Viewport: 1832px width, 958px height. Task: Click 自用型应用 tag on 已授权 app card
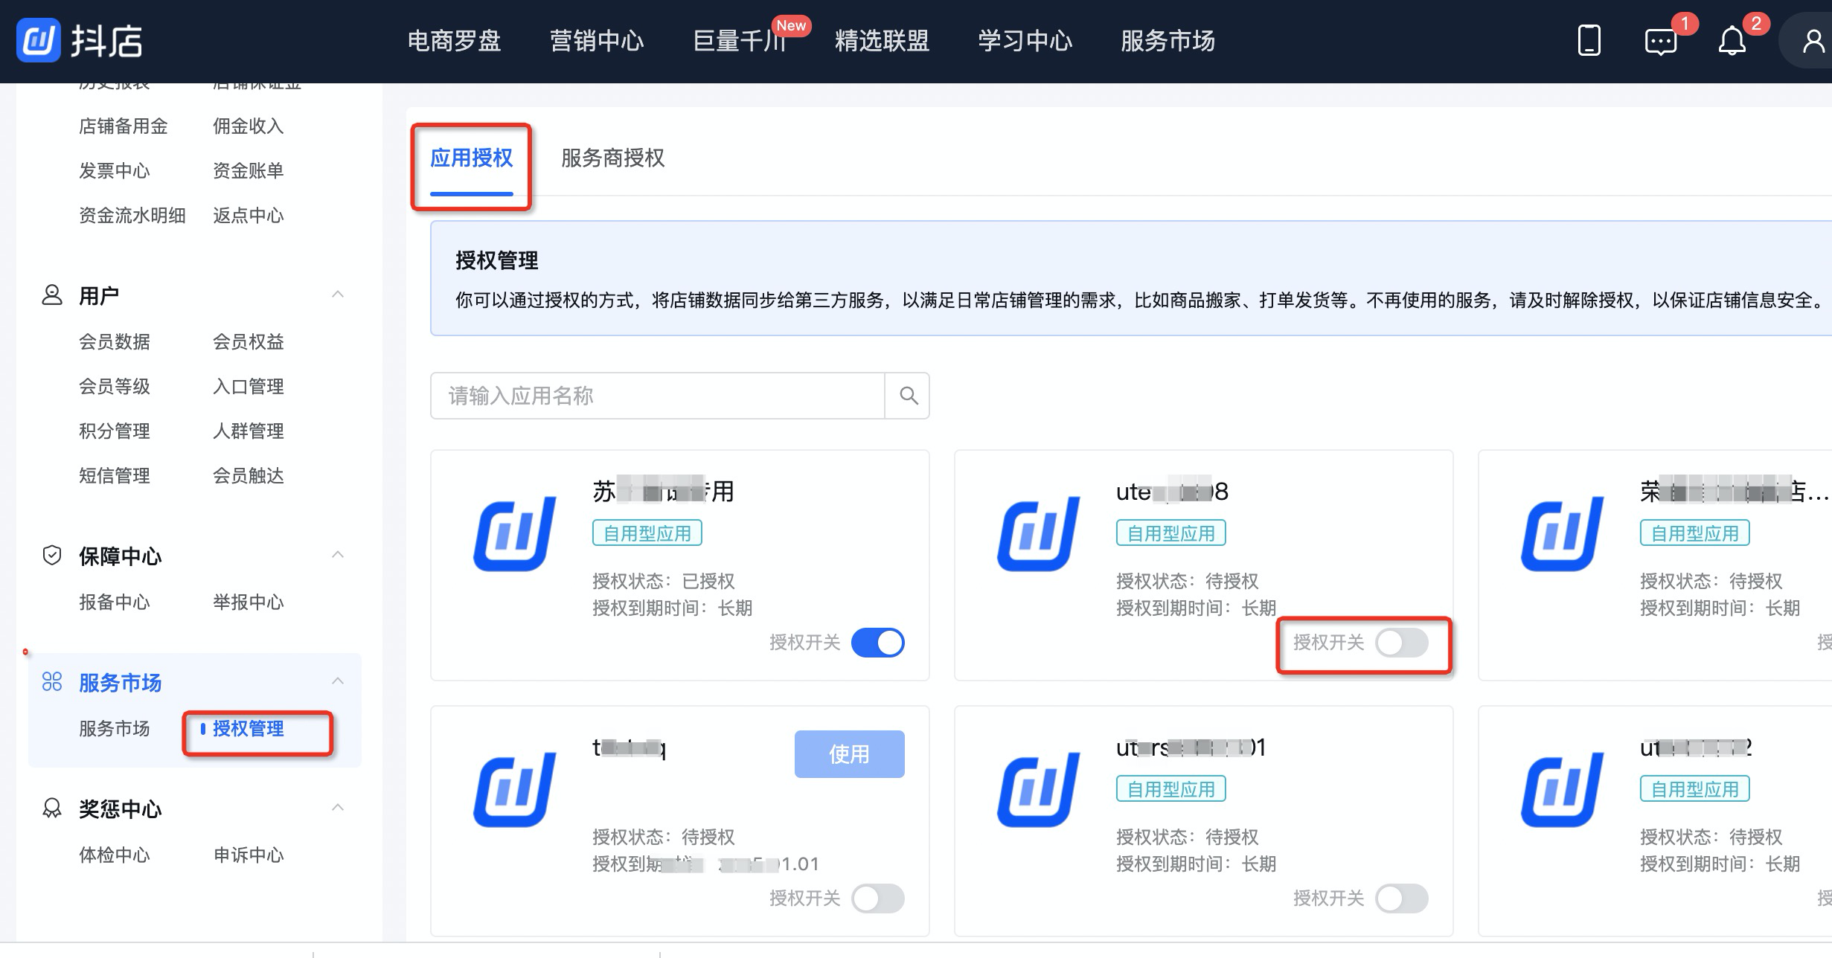647,533
